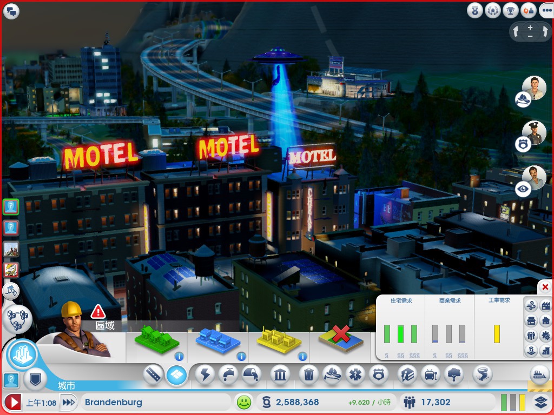554x415 pixels.
Task: Open the Government building menu
Action: click(x=280, y=375)
